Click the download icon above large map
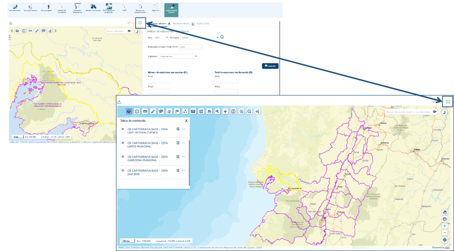Screen dimensions: 454x251 tap(119, 102)
